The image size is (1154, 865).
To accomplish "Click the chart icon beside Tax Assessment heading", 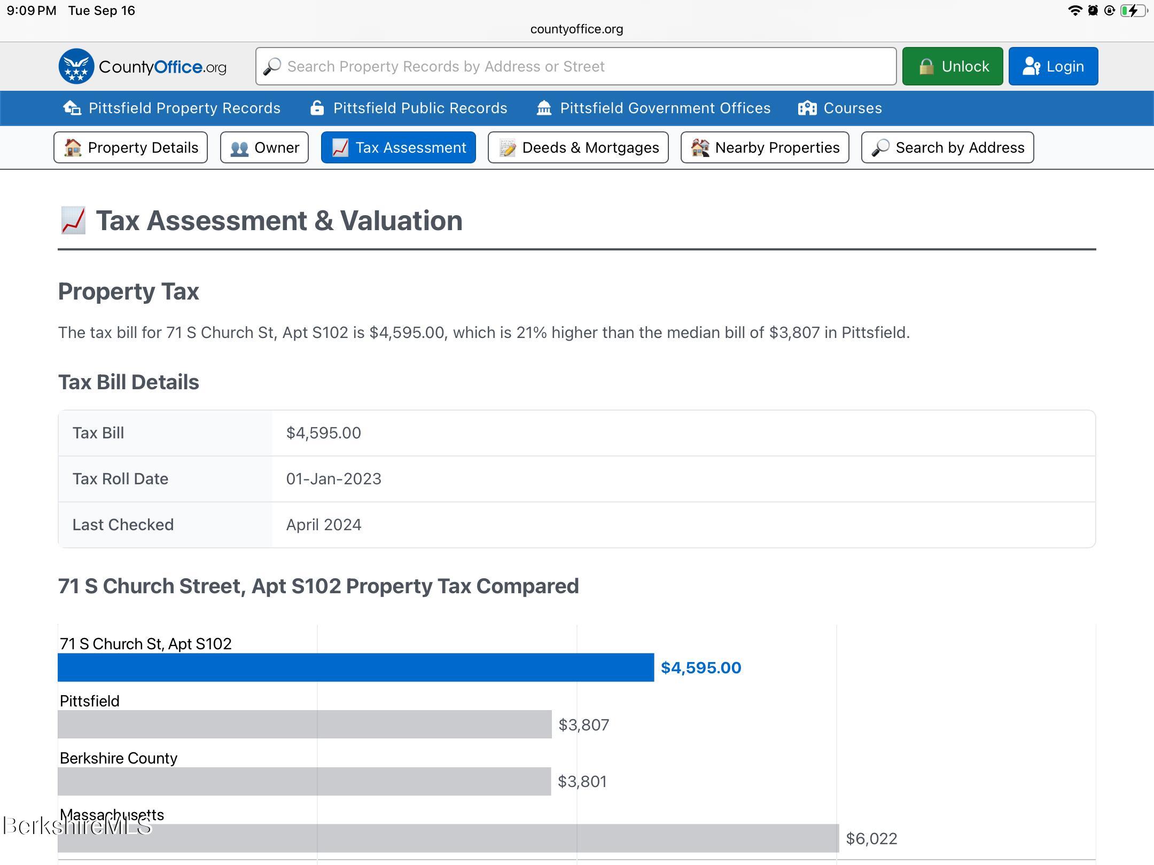I will [73, 221].
